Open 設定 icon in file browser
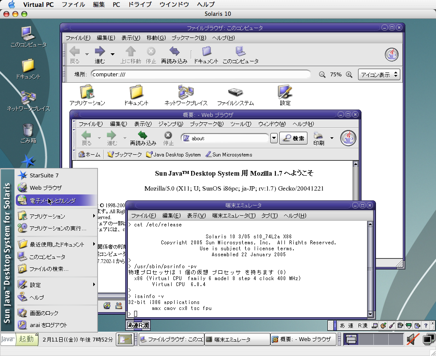436x356 pixels. [285, 96]
